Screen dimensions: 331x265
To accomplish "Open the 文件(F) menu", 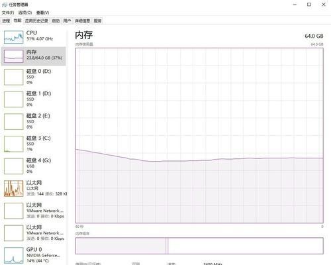I will point(8,13).
